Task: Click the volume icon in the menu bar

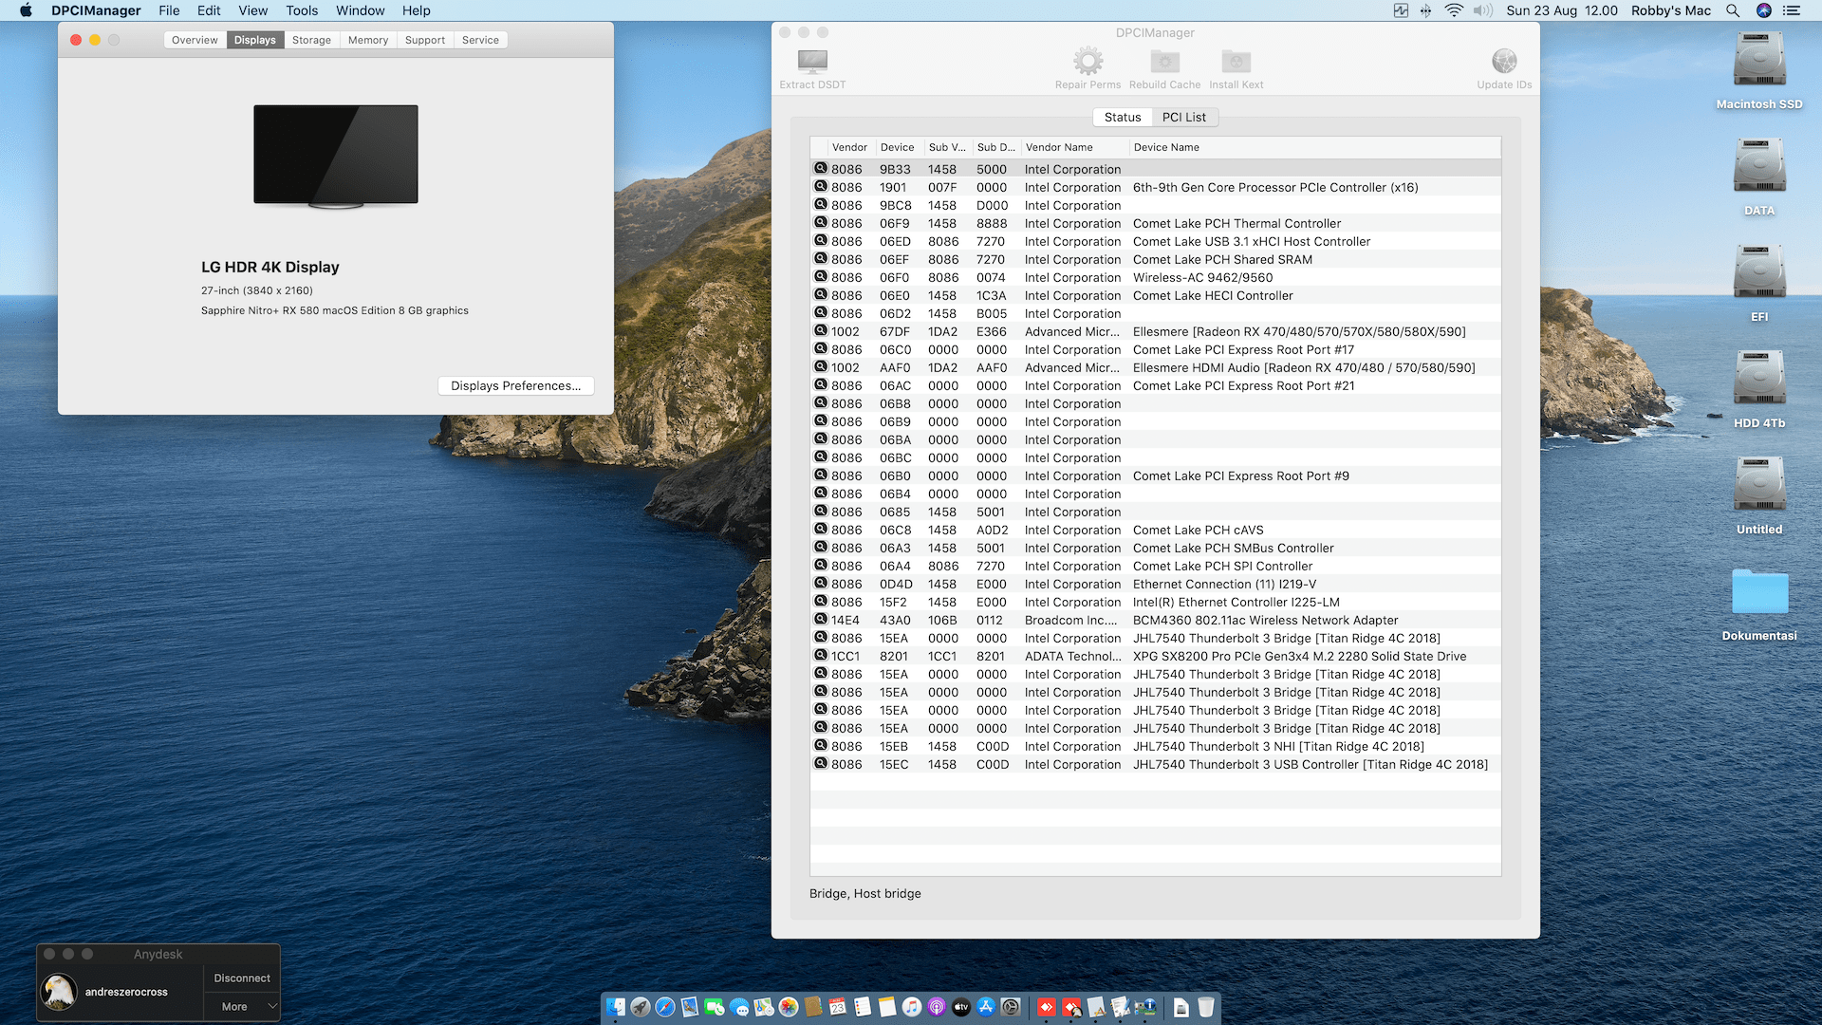Action: tap(1482, 10)
